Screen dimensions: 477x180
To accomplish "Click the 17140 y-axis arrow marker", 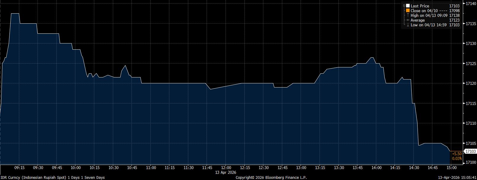I will click(464, 4).
